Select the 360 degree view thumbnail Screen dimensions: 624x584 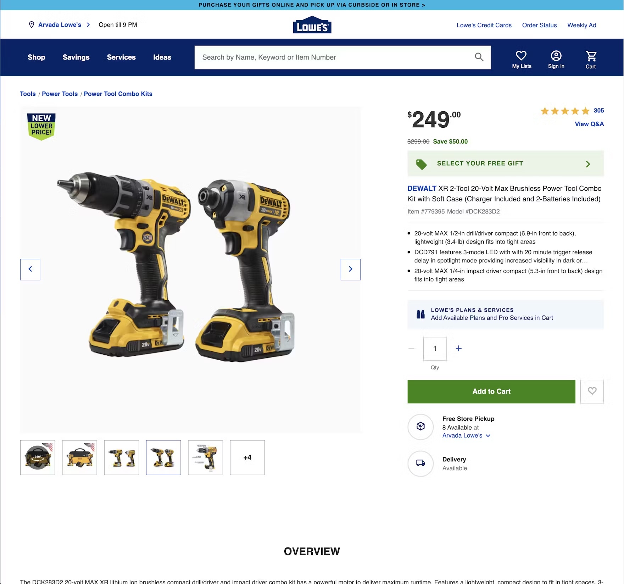point(38,457)
